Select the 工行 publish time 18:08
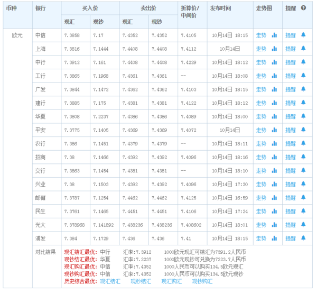Viewport: 317px width, 294px height. [230, 76]
